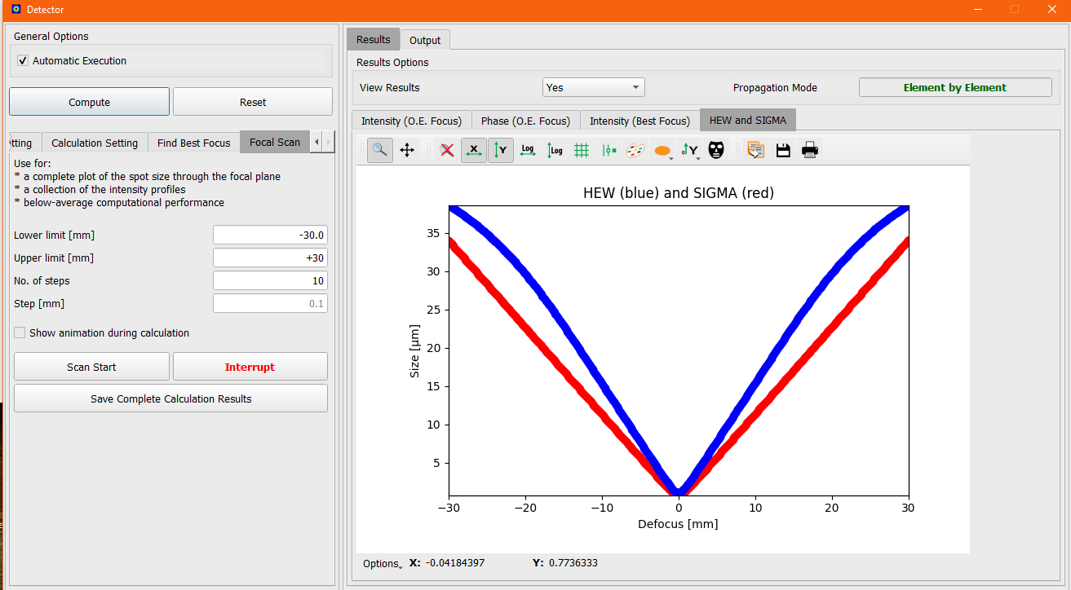The width and height of the screenshot is (1071, 590).
Task: Expand the Options menu below the plot
Action: 381,563
